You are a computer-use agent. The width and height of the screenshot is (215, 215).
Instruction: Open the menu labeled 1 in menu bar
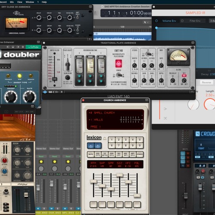pos(38,2)
